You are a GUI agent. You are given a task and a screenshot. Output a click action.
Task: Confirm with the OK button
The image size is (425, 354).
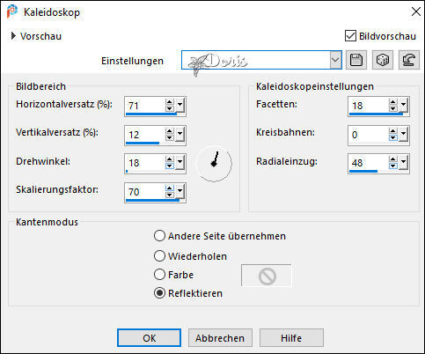pyautogui.click(x=149, y=338)
